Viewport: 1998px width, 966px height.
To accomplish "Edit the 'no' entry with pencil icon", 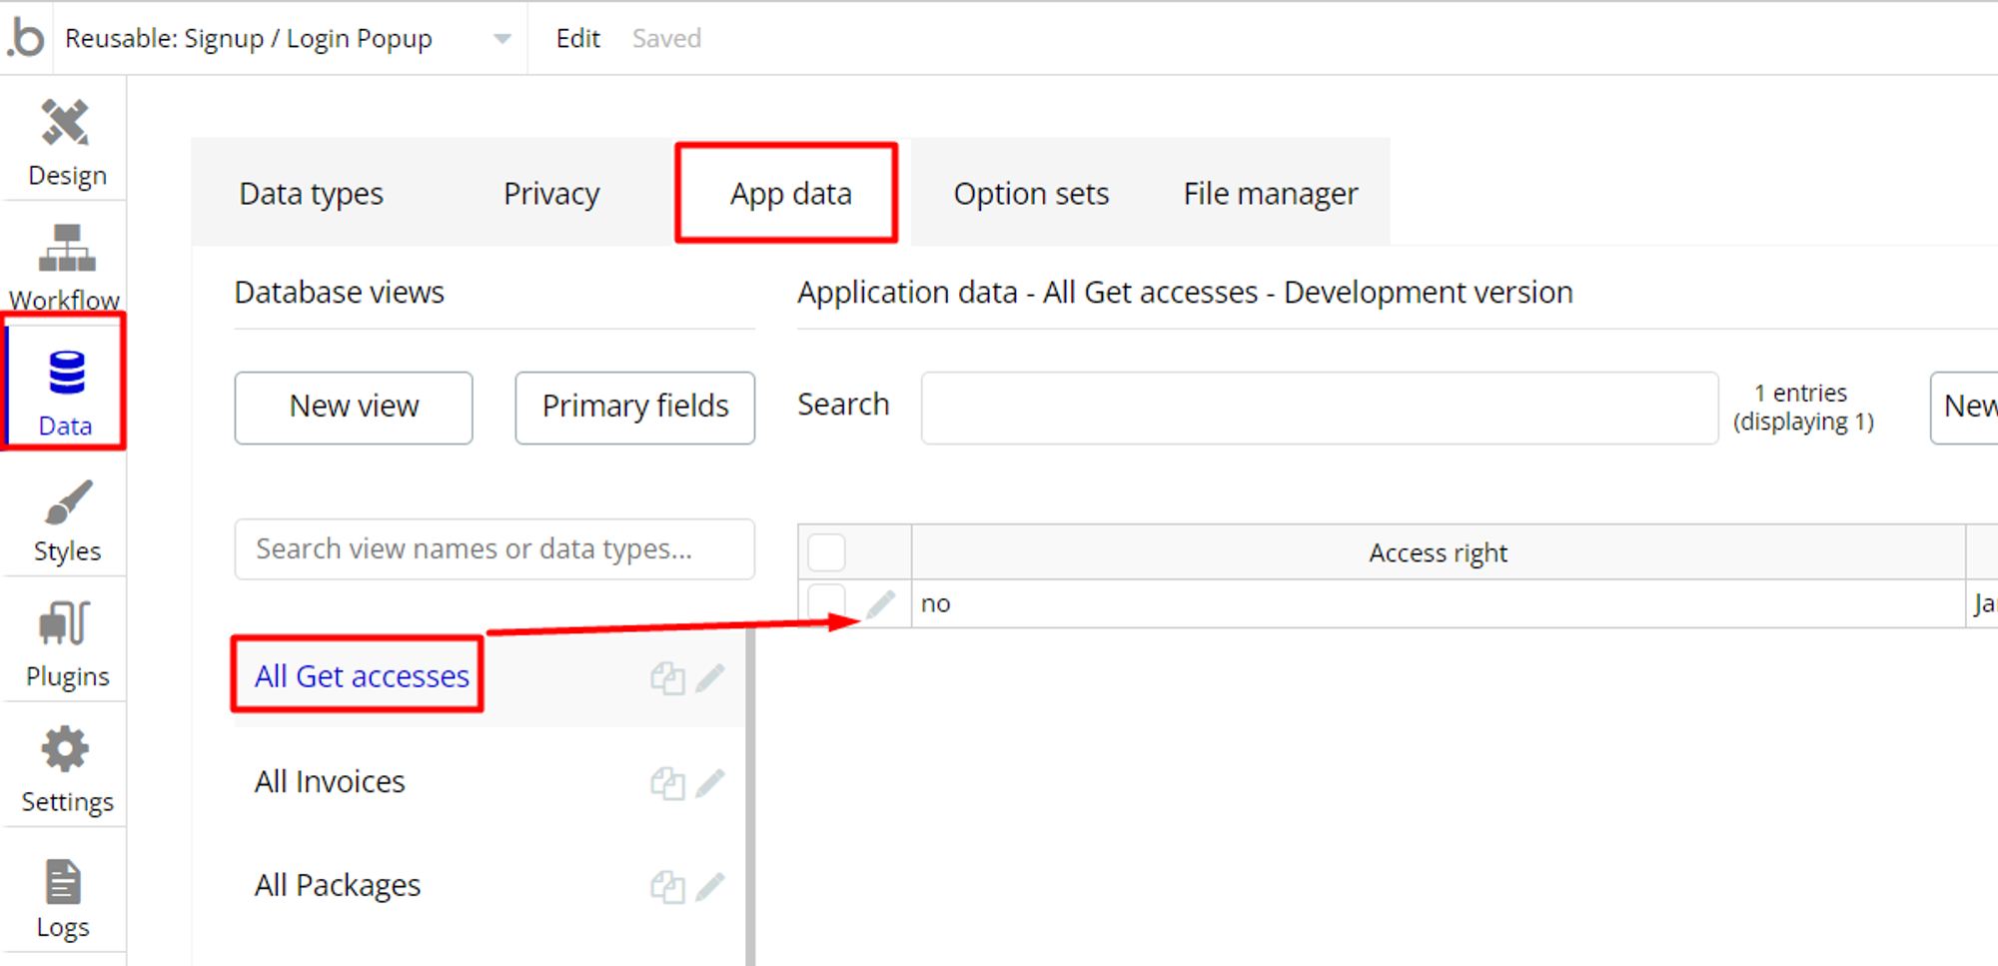I will [880, 604].
